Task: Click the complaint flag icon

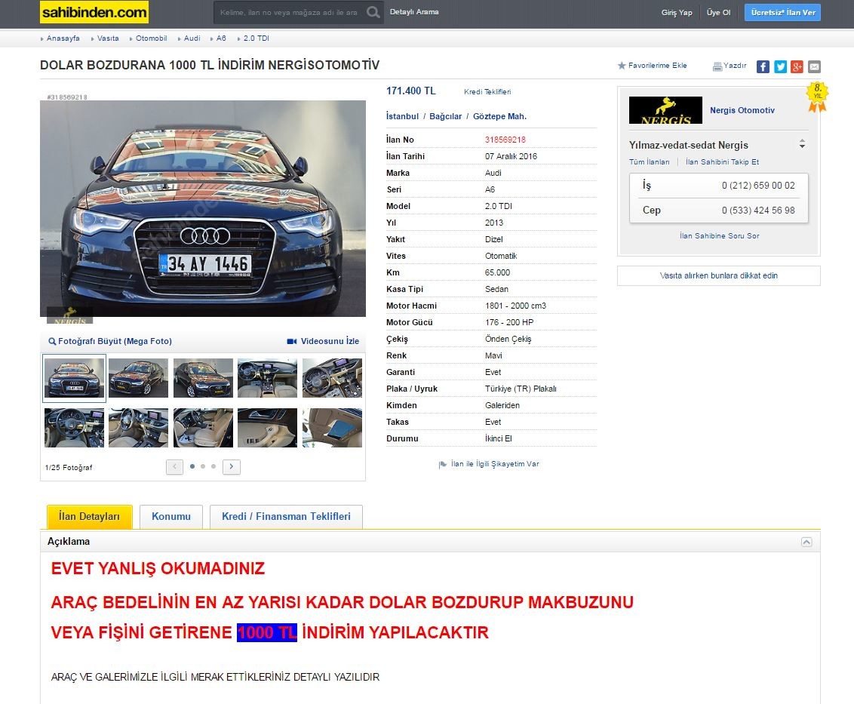Action: click(x=443, y=464)
